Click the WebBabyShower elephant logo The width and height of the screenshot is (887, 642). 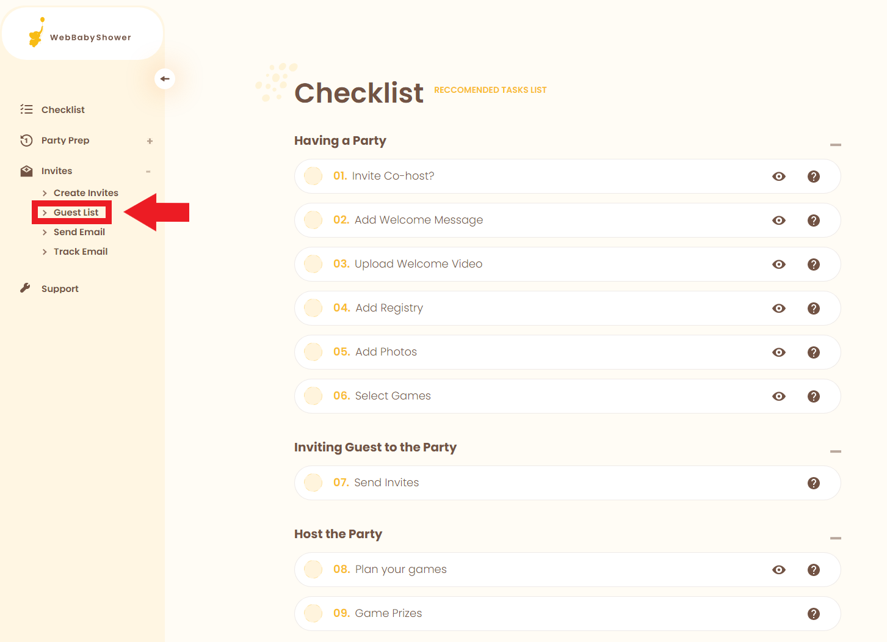click(x=37, y=34)
